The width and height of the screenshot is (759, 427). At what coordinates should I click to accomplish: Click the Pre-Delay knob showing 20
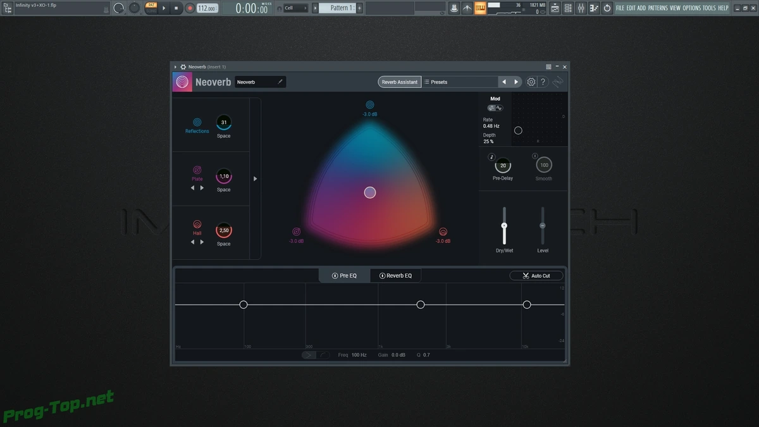(503, 166)
